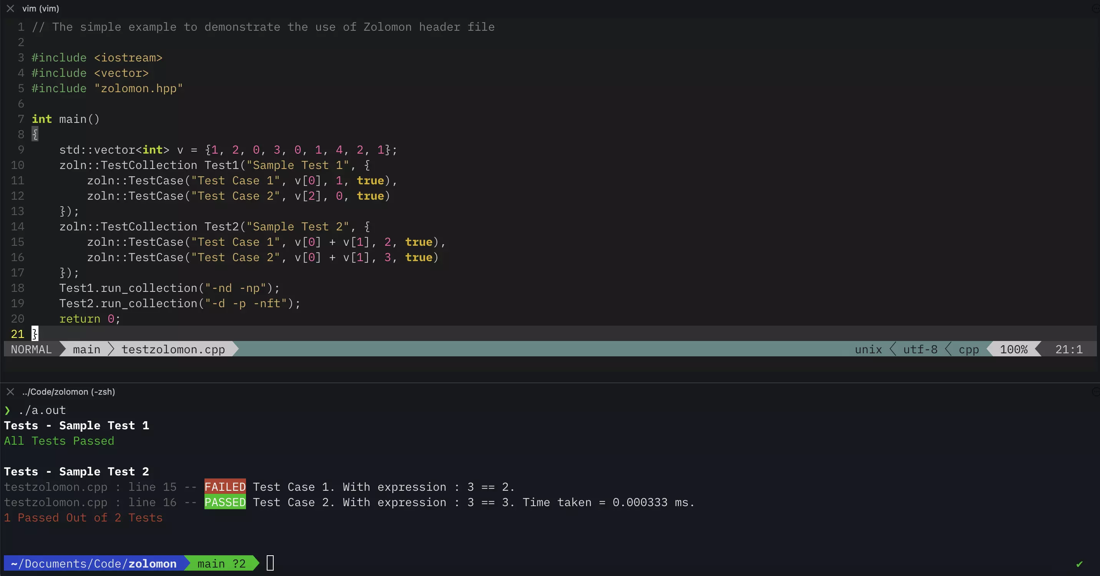Viewport: 1100px width, 576px height.
Task: Click the vim (vim) pane title
Action: point(41,8)
